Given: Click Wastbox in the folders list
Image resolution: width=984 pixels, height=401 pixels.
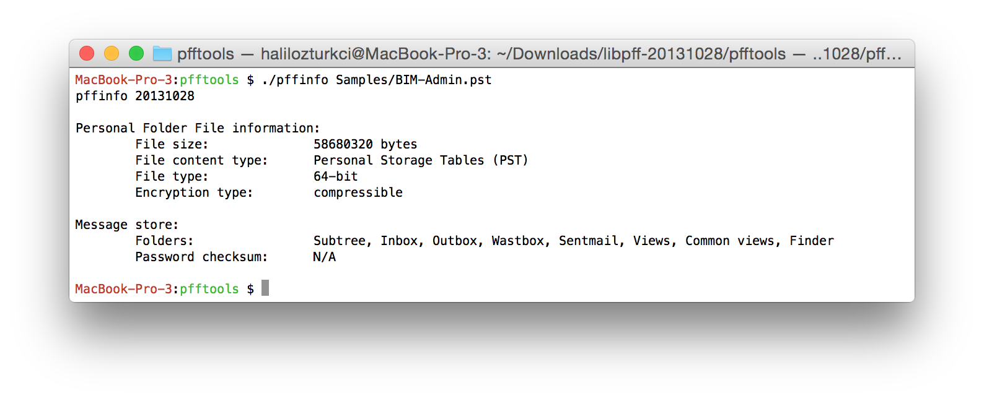Looking at the screenshot, I should click(x=518, y=241).
